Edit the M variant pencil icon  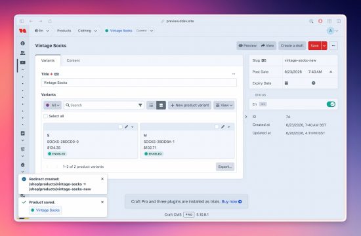pos(223,127)
